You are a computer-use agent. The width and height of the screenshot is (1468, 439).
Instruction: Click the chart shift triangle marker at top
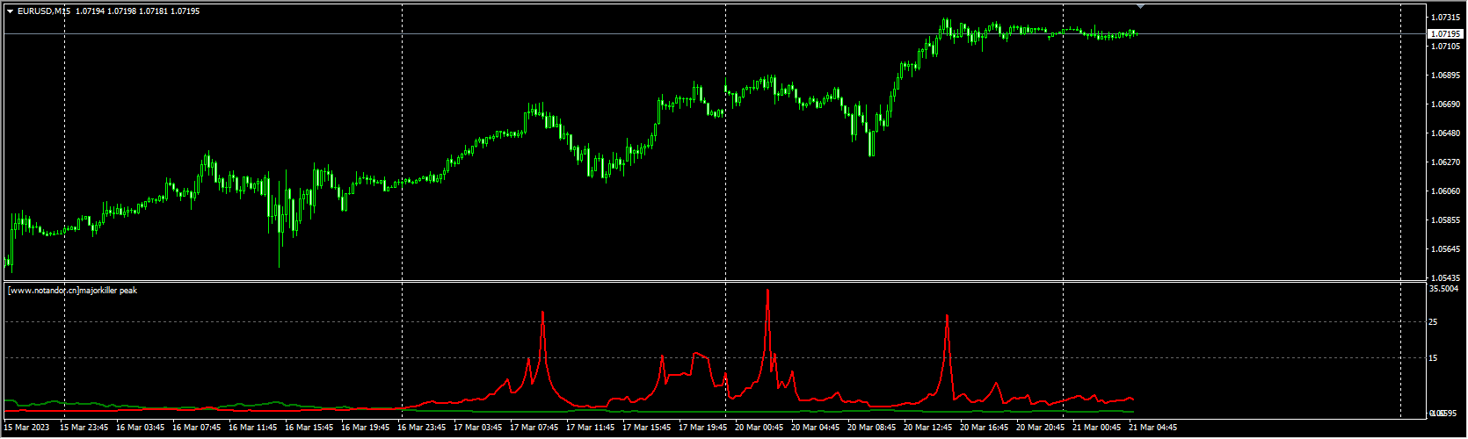[x=1140, y=6]
